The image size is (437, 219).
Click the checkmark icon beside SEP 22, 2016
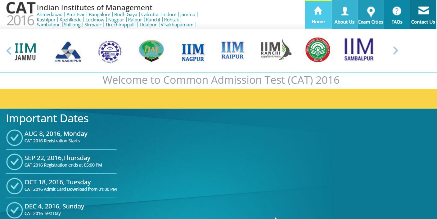[14, 162]
